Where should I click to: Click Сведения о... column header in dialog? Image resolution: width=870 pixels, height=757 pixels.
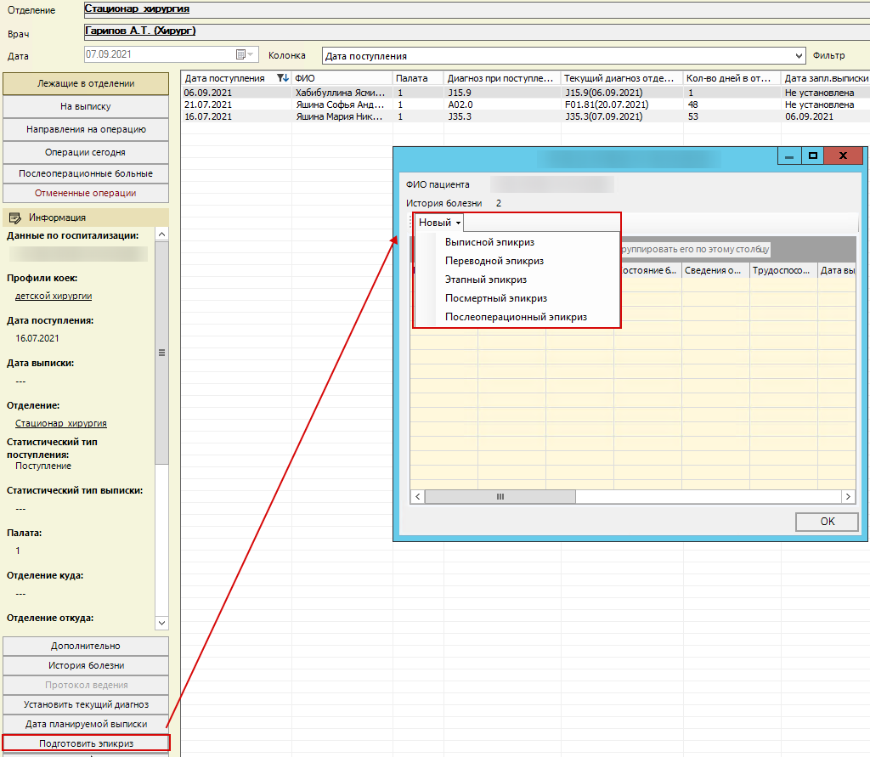pos(715,270)
